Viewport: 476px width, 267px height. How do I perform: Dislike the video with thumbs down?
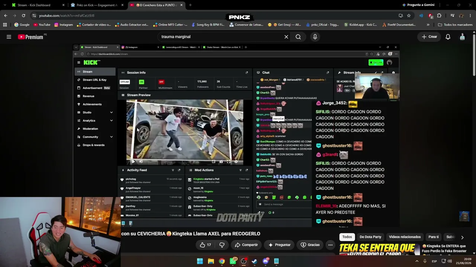point(222,245)
